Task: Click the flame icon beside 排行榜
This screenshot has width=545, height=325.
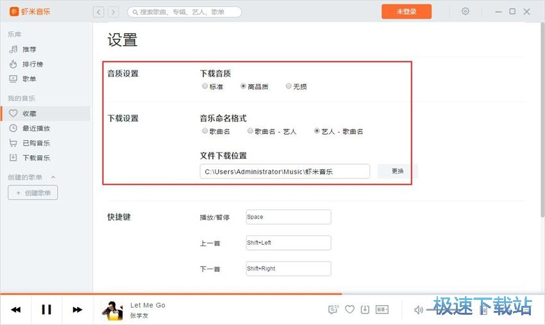Action: (13, 64)
